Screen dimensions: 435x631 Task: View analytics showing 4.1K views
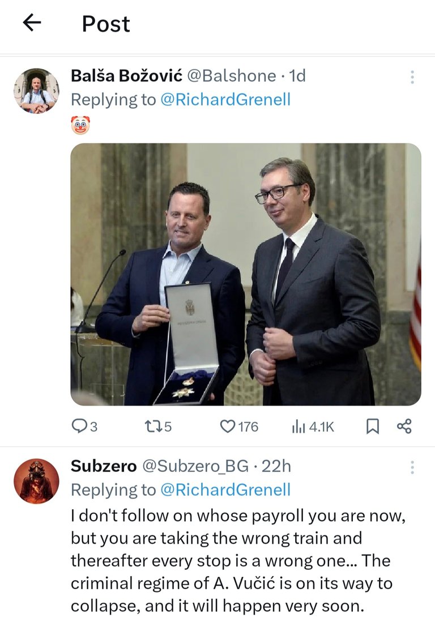point(313,427)
